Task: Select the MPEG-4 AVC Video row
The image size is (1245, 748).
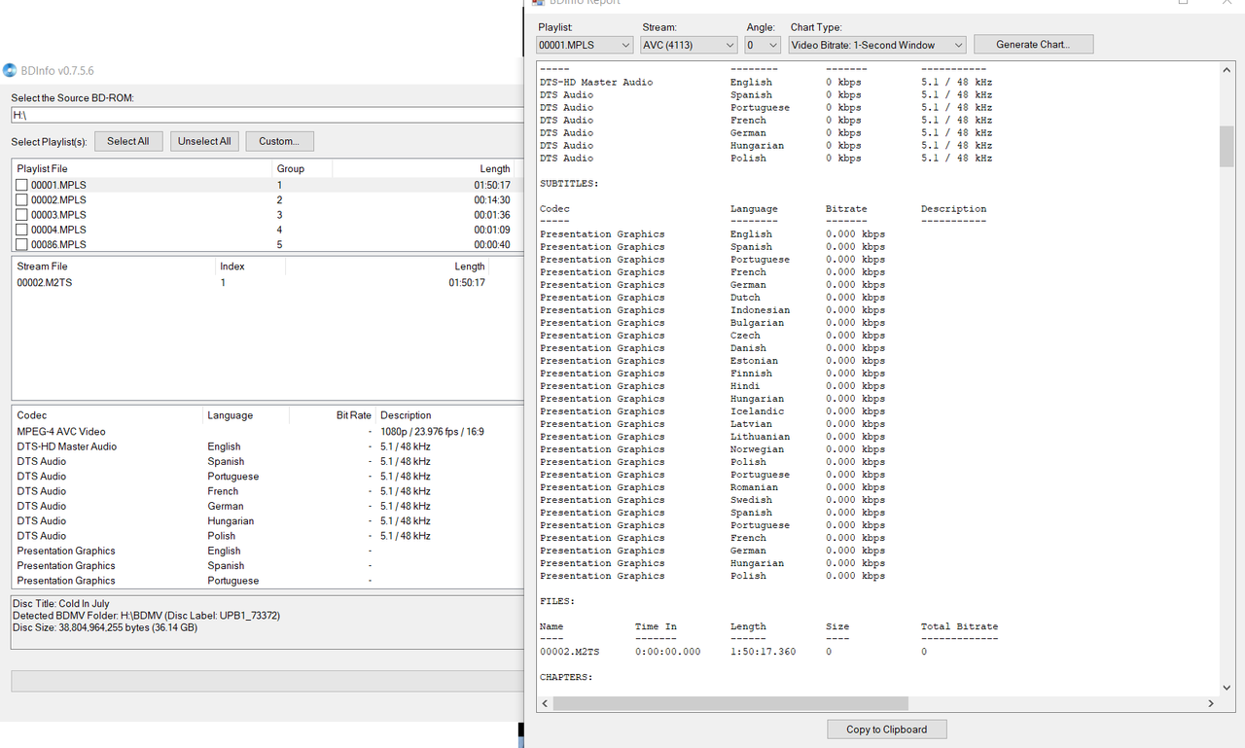Action: (267, 432)
